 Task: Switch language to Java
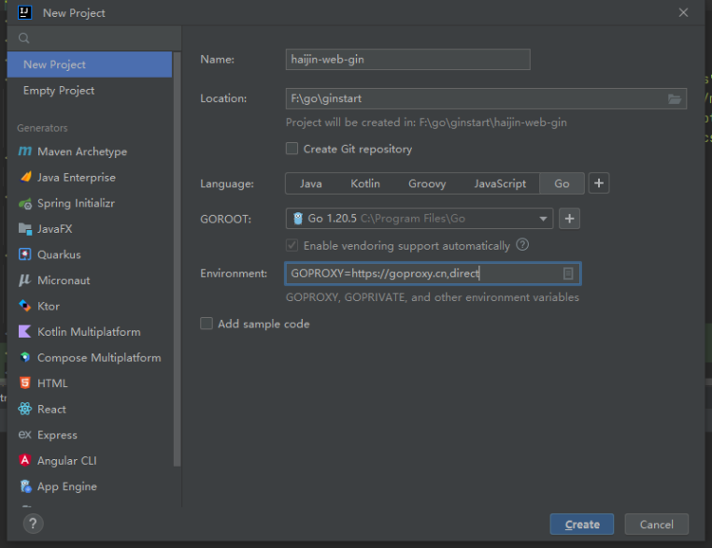pyautogui.click(x=310, y=183)
